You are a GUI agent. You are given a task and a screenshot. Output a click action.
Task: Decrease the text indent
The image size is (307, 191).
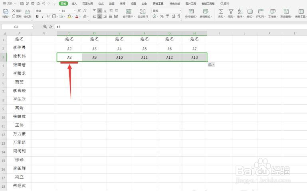click(111, 10)
